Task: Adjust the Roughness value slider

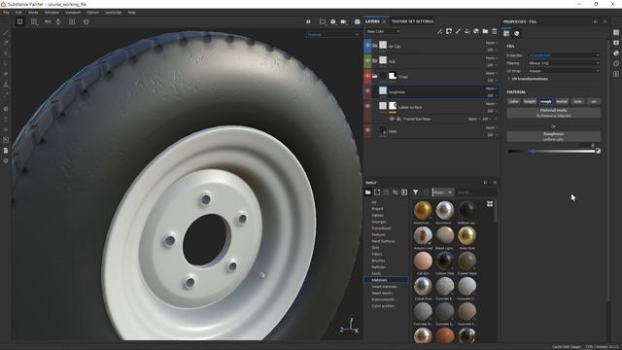Action: [x=553, y=152]
